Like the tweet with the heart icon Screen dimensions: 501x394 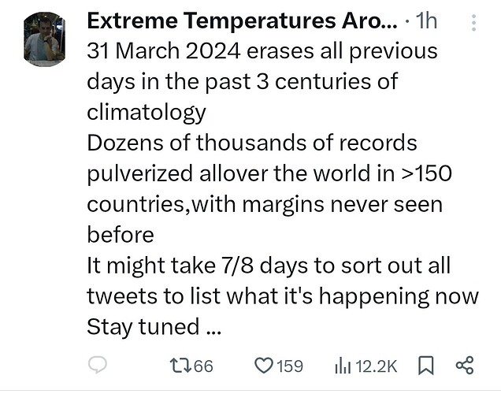(x=264, y=366)
